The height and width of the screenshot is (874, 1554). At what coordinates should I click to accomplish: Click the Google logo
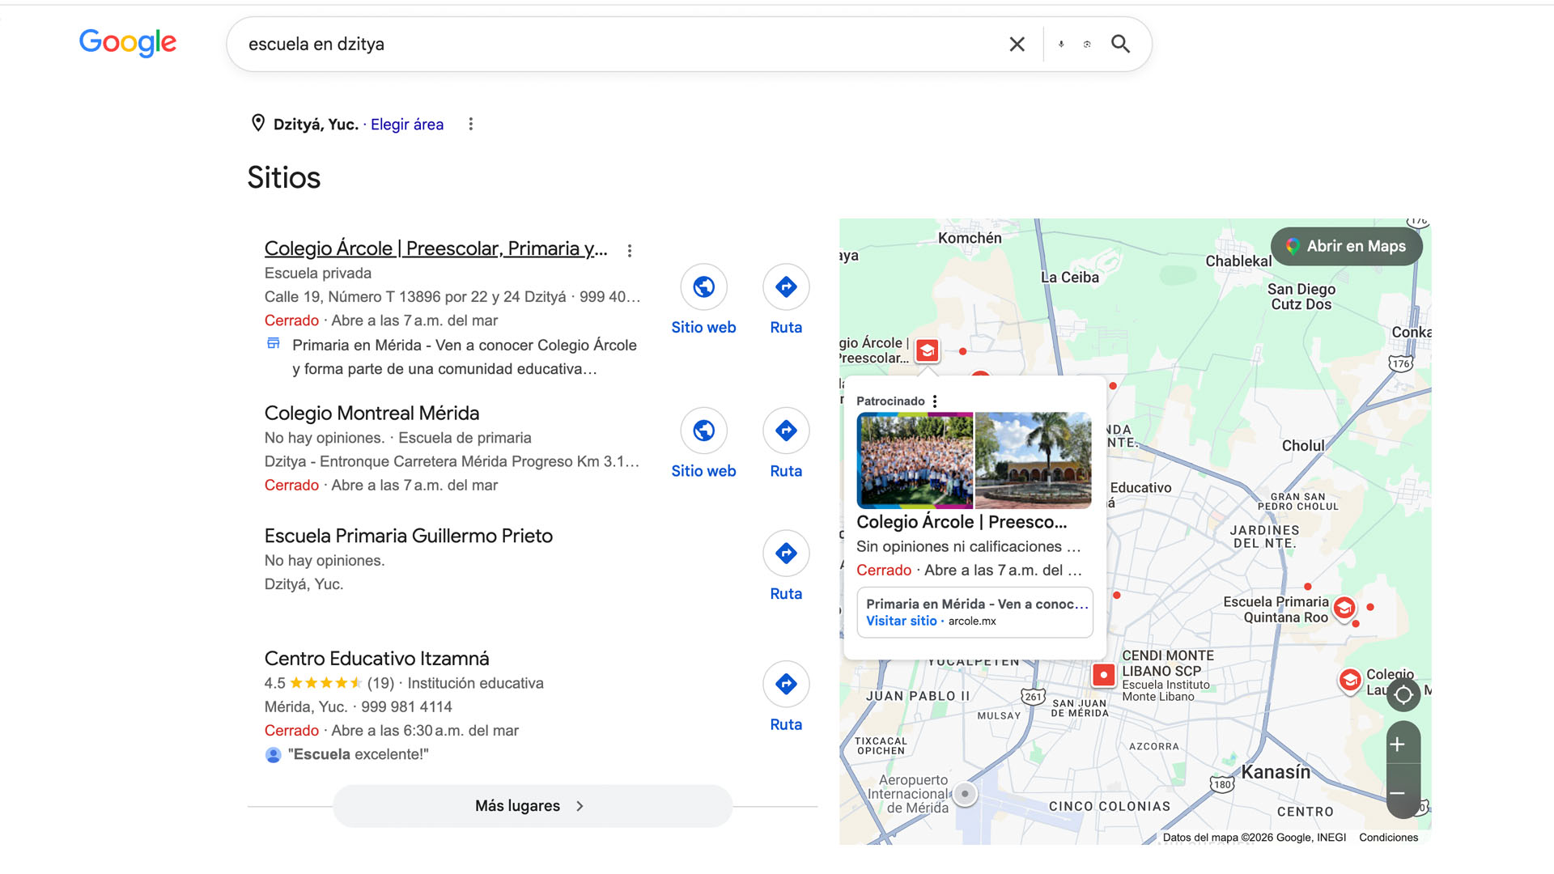pyautogui.click(x=128, y=43)
